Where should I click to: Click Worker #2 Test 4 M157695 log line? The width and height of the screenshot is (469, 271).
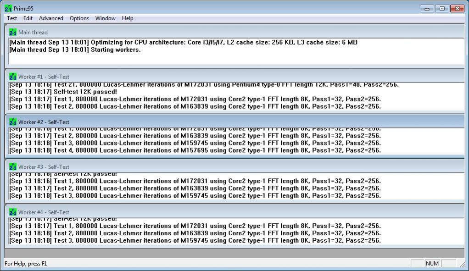(195, 150)
